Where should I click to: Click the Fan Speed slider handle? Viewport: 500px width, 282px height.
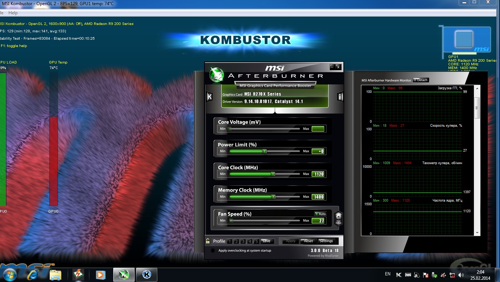tap(231, 221)
